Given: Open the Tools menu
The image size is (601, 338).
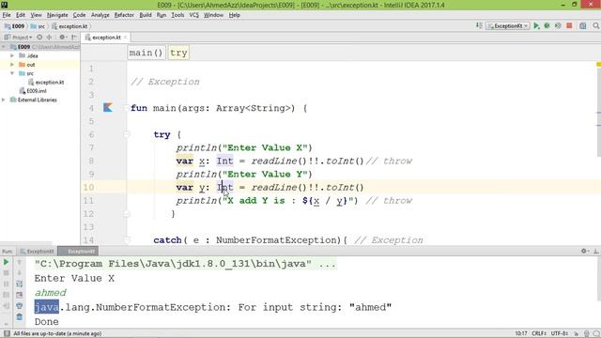Looking at the screenshot, I should pyautogui.click(x=177, y=15).
